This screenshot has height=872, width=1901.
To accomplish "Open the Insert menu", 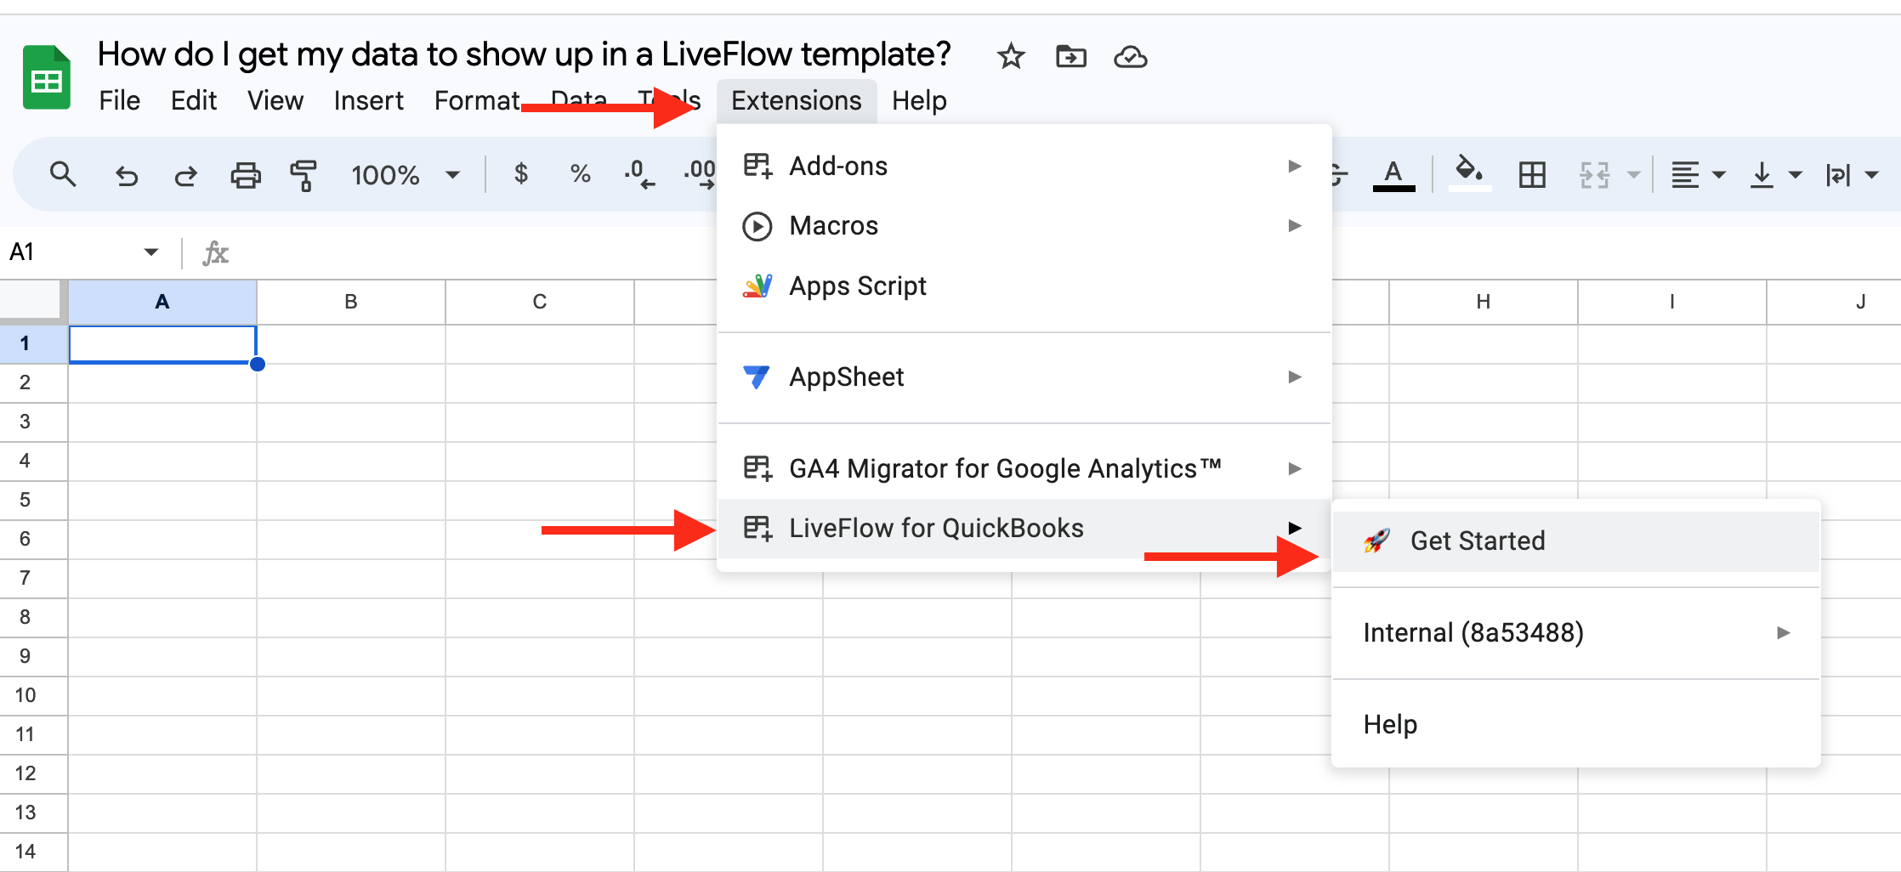I will coord(369,100).
